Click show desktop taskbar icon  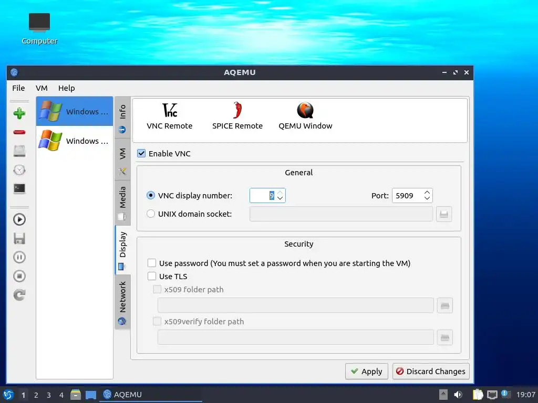coord(91,395)
